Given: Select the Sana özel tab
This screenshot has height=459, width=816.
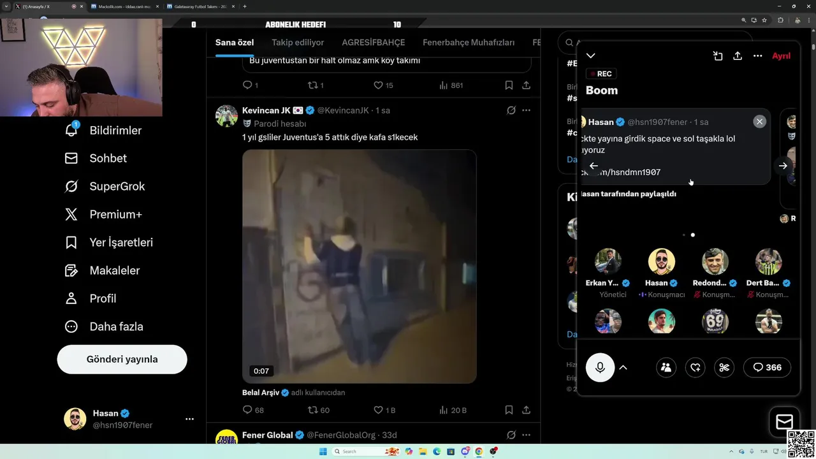Looking at the screenshot, I should (x=235, y=43).
